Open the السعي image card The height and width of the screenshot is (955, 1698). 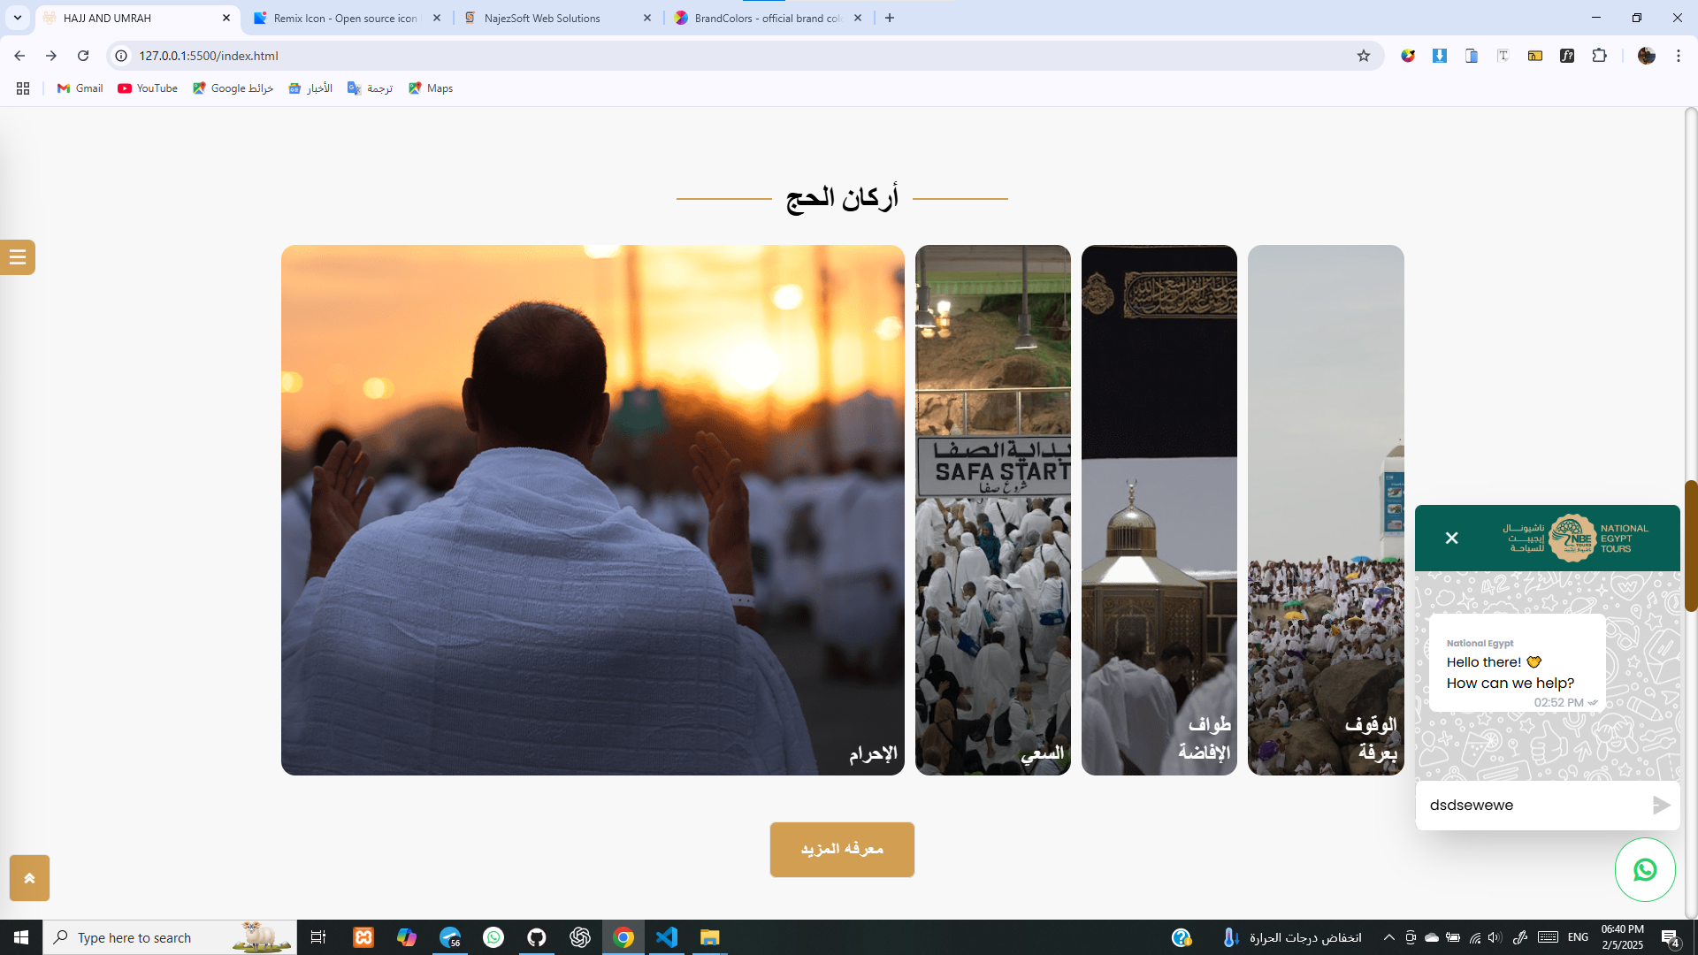(x=993, y=510)
